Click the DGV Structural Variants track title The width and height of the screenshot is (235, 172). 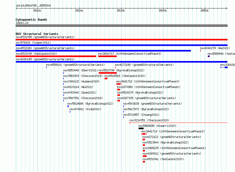37,34
